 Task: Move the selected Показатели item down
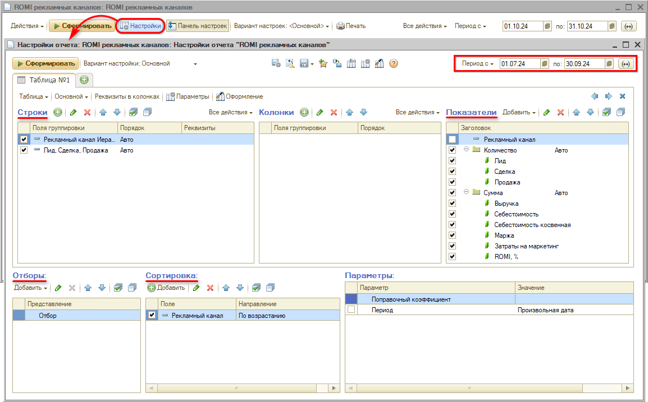(591, 112)
